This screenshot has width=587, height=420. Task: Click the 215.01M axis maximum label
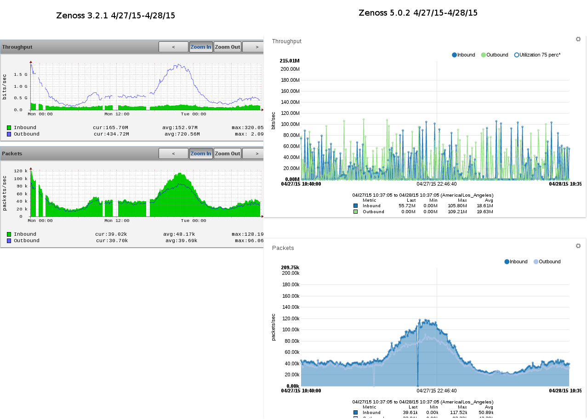[290, 61]
